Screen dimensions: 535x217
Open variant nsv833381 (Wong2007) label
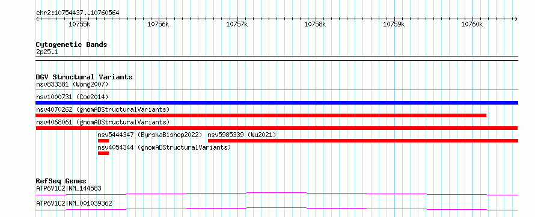72,84
